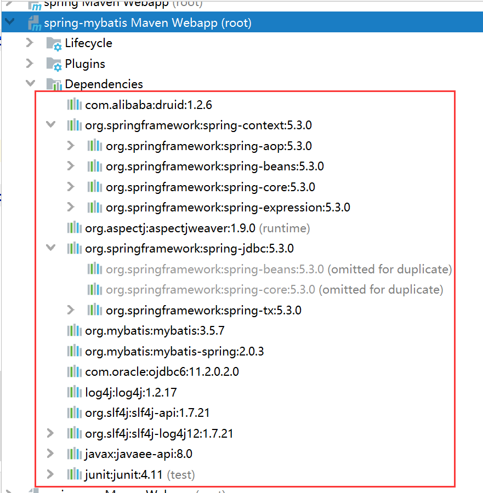Select 'com.oracle:ojdbc6:11.2.0.2.0' entry
483x493 pixels.
click(x=162, y=372)
